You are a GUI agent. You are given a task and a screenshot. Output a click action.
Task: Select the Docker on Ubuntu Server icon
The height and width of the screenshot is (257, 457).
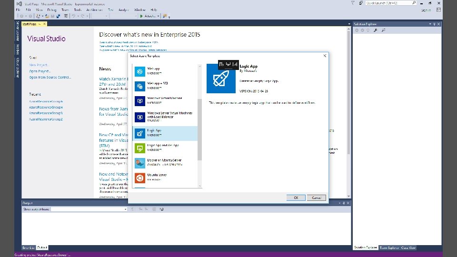click(140, 163)
